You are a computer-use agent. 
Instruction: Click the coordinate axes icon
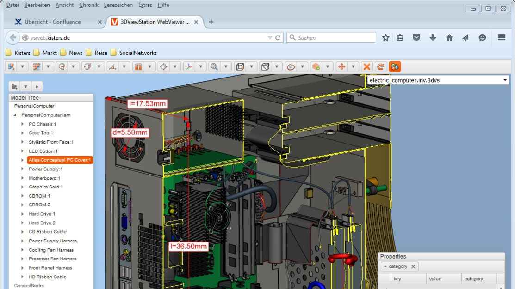[189, 67]
